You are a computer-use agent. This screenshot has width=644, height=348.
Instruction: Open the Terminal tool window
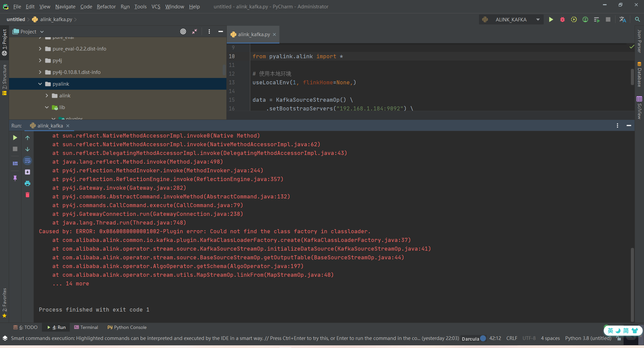pyautogui.click(x=86, y=327)
